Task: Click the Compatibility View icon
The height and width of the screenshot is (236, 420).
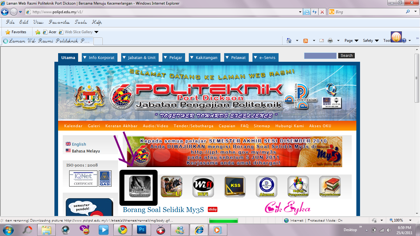Action: [x=307, y=12]
